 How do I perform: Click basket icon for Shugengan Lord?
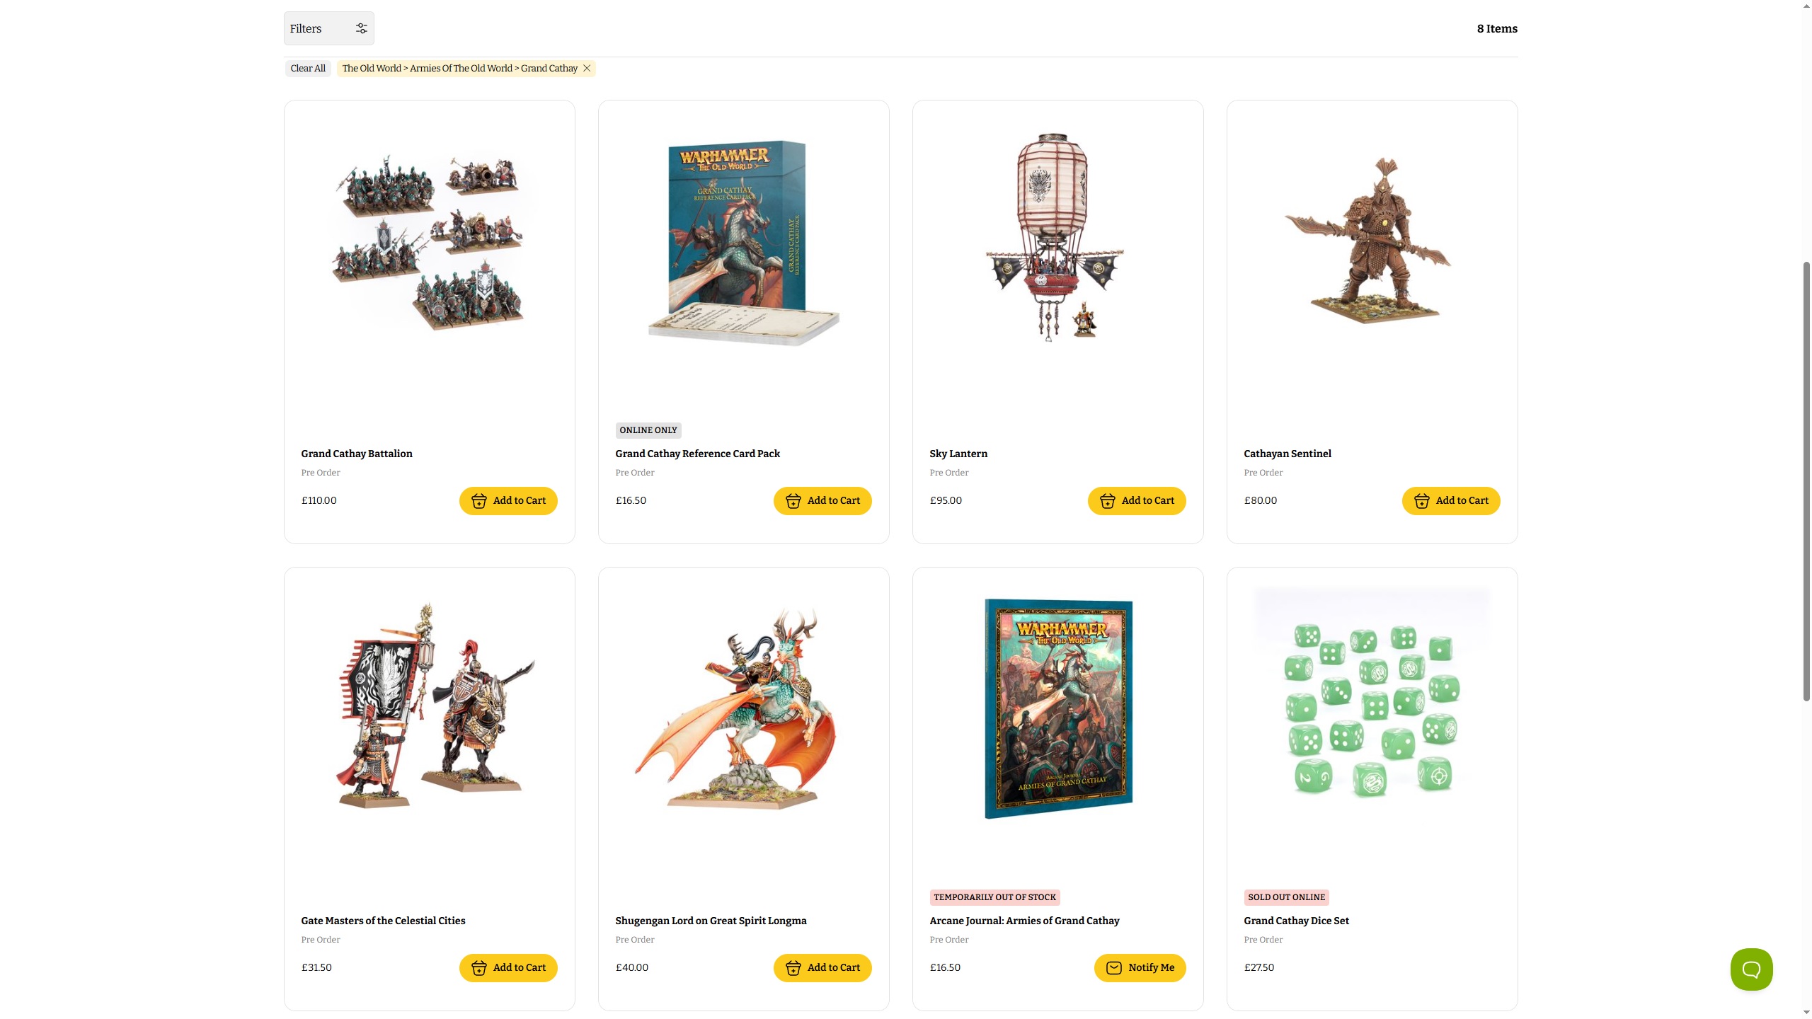point(793,968)
